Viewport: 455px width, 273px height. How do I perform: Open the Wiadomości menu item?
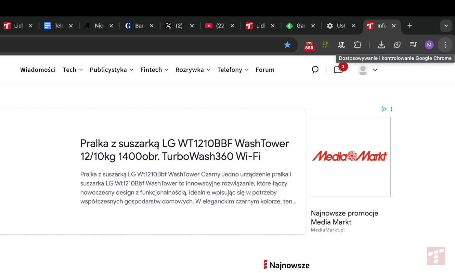pos(38,70)
